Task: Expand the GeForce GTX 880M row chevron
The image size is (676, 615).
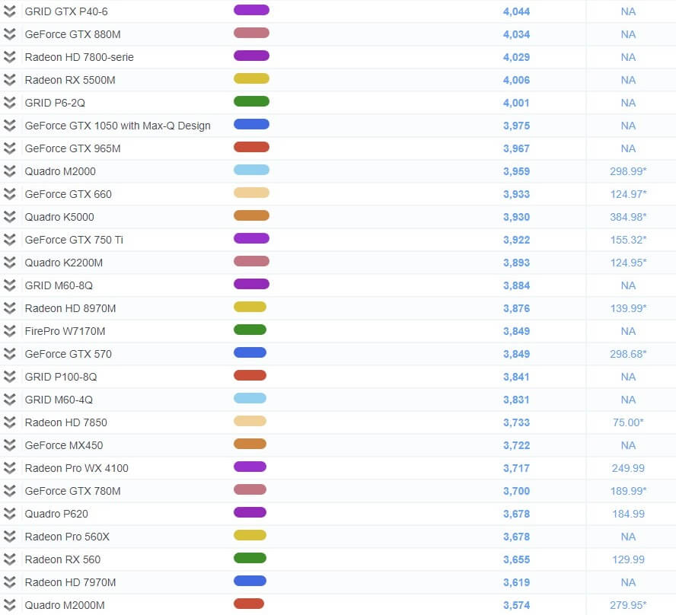Action: [9, 34]
